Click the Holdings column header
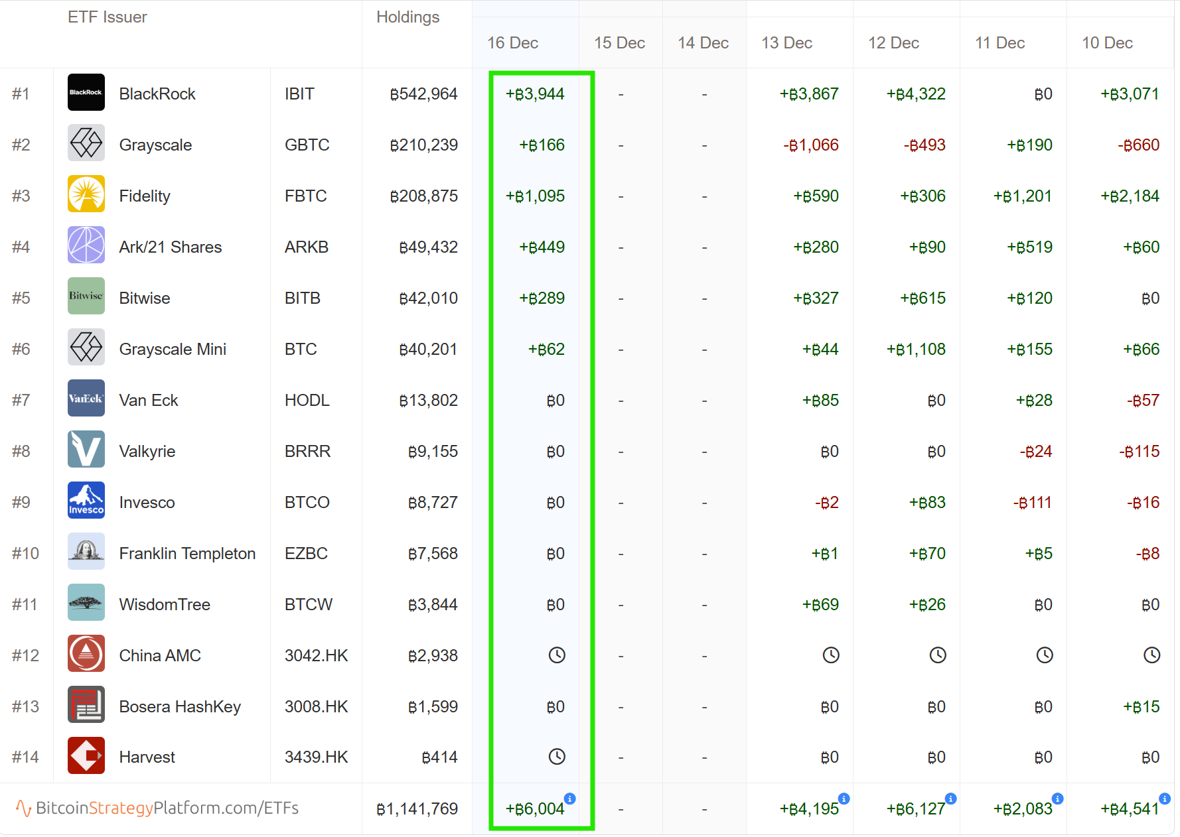Screen dimensions: 1180x837 407,17
